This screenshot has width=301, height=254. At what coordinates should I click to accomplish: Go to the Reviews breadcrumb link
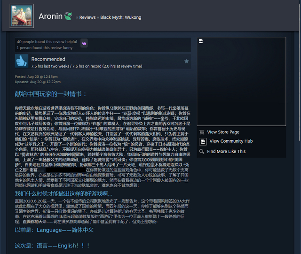coord(87,17)
